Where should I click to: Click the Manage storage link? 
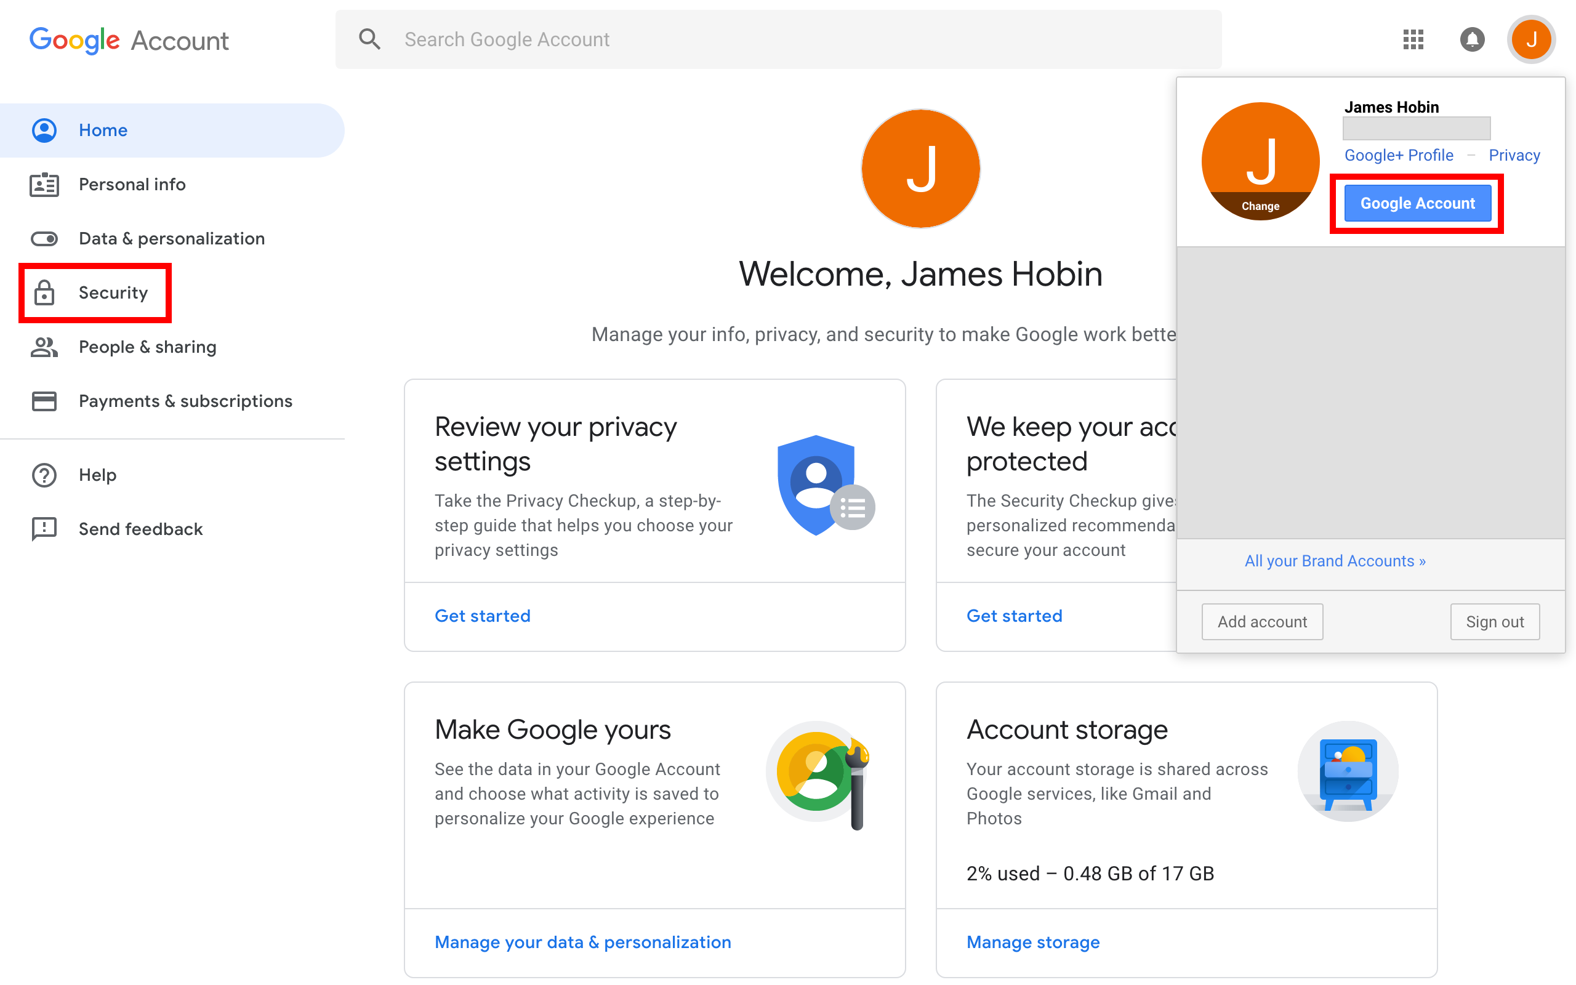coord(1032,942)
